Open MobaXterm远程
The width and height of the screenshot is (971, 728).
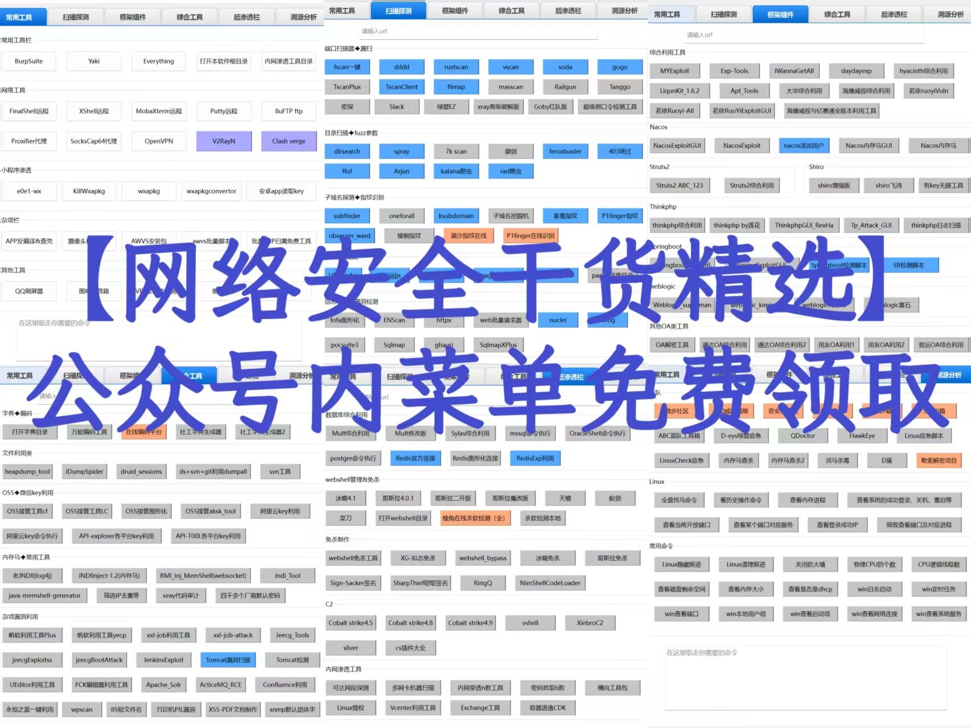[159, 111]
